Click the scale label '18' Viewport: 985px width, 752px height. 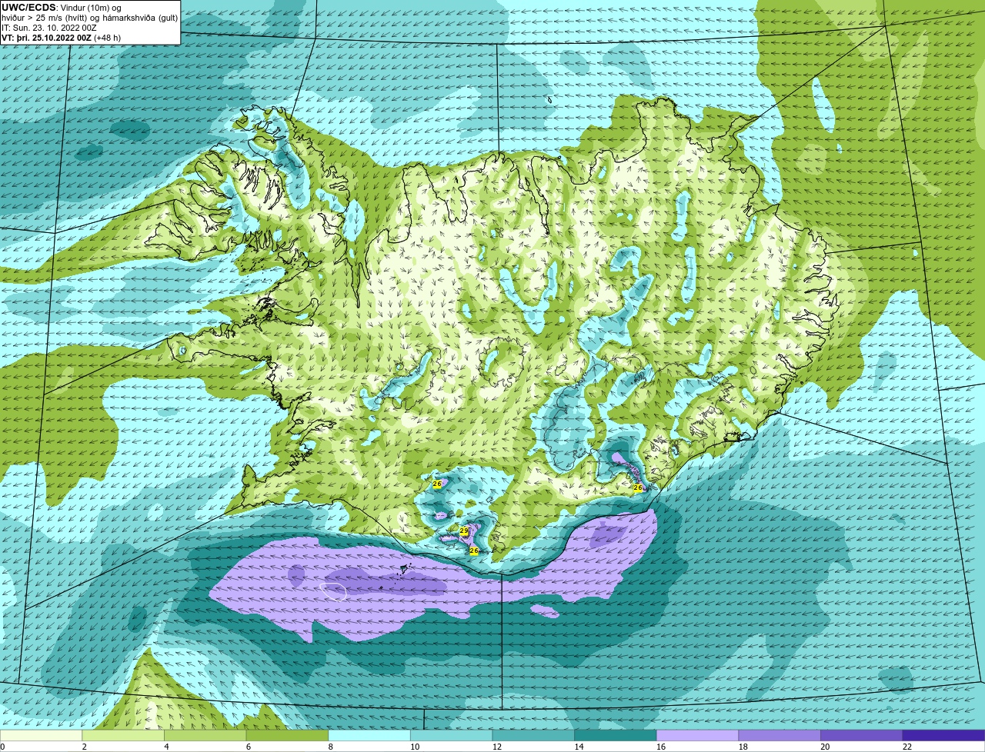(x=743, y=747)
